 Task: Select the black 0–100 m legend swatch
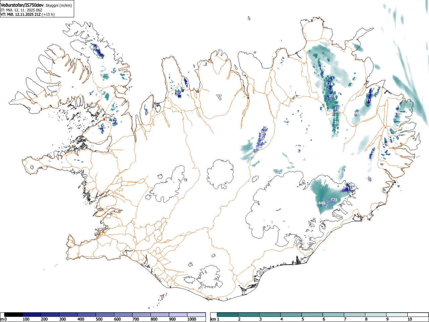pyautogui.click(x=14, y=315)
